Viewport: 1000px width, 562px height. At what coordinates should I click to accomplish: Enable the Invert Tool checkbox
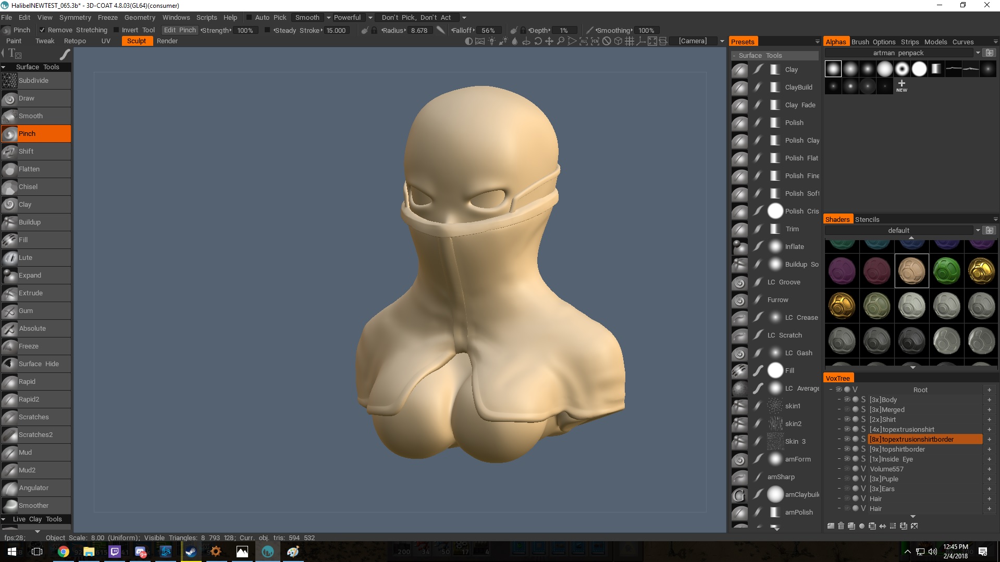tap(116, 30)
